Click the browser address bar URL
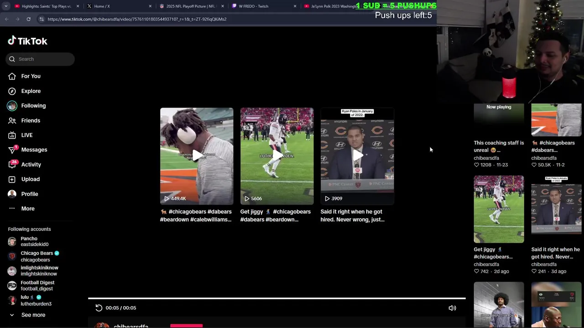This screenshot has height=328, width=584. click(x=137, y=19)
